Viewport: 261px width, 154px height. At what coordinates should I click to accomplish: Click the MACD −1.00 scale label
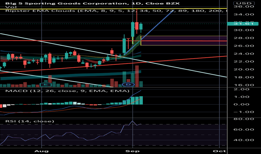click(x=241, y=112)
